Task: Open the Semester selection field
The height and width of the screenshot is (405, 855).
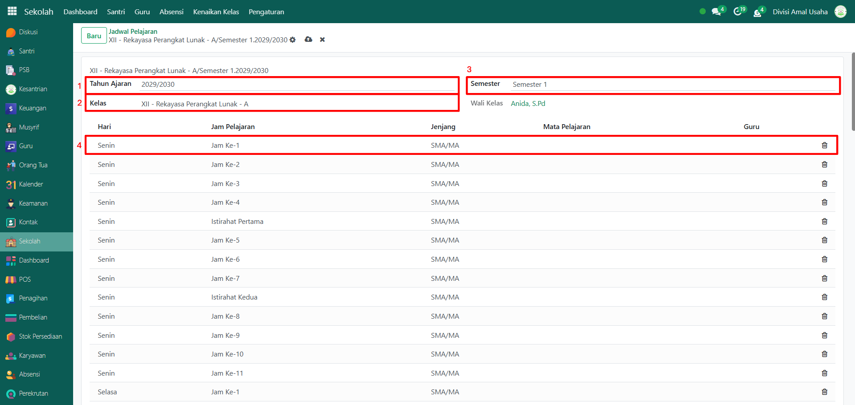Action: pos(672,85)
